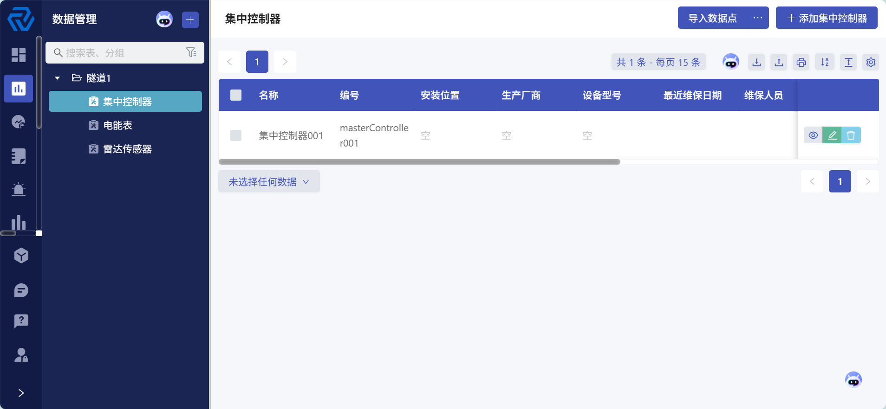The height and width of the screenshot is (409, 886).
Task: Click the upload export icon in table toolbar
Action: 779,62
